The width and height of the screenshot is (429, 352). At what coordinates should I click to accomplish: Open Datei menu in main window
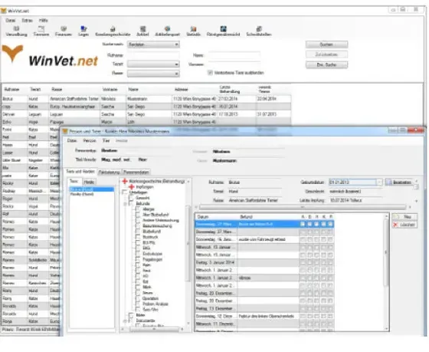click(x=11, y=20)
